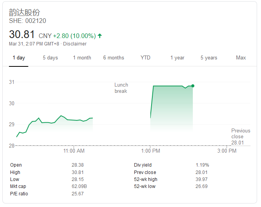Switch to the 1 day tab

click(x=19, y=58)
